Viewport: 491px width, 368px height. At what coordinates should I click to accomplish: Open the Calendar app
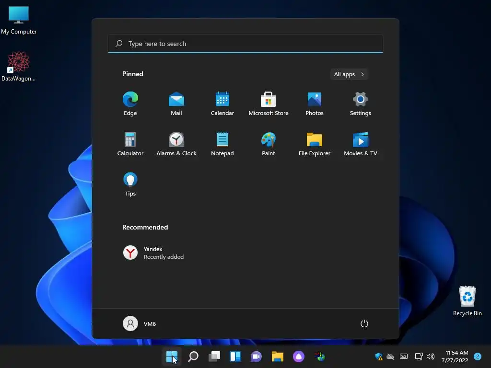coord(222,103)
